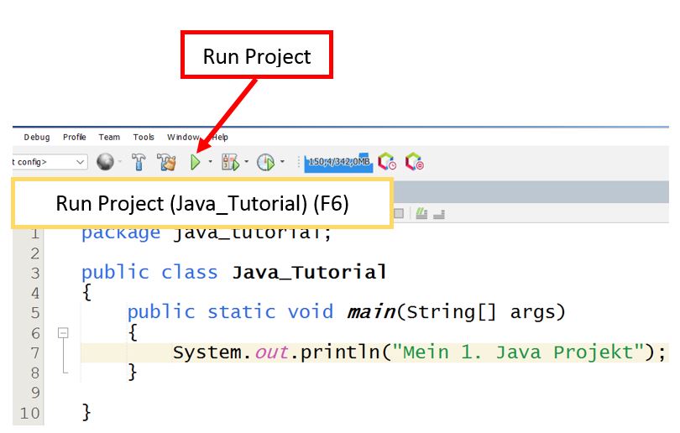This screenshot has height=433, width=680.
Task: Click the green Run Project play icon
Action: point(195,163)
